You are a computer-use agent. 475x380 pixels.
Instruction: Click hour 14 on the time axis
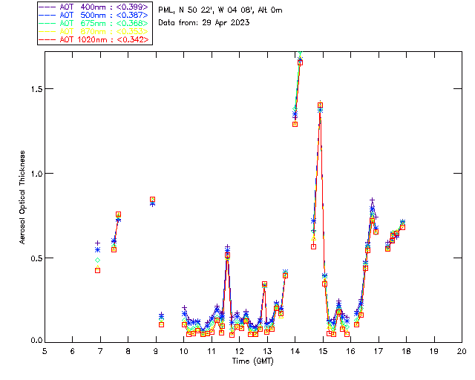coord(295,350)
